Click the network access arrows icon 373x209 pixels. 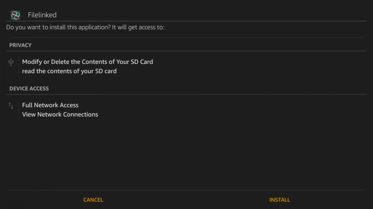tap(11, 106)
